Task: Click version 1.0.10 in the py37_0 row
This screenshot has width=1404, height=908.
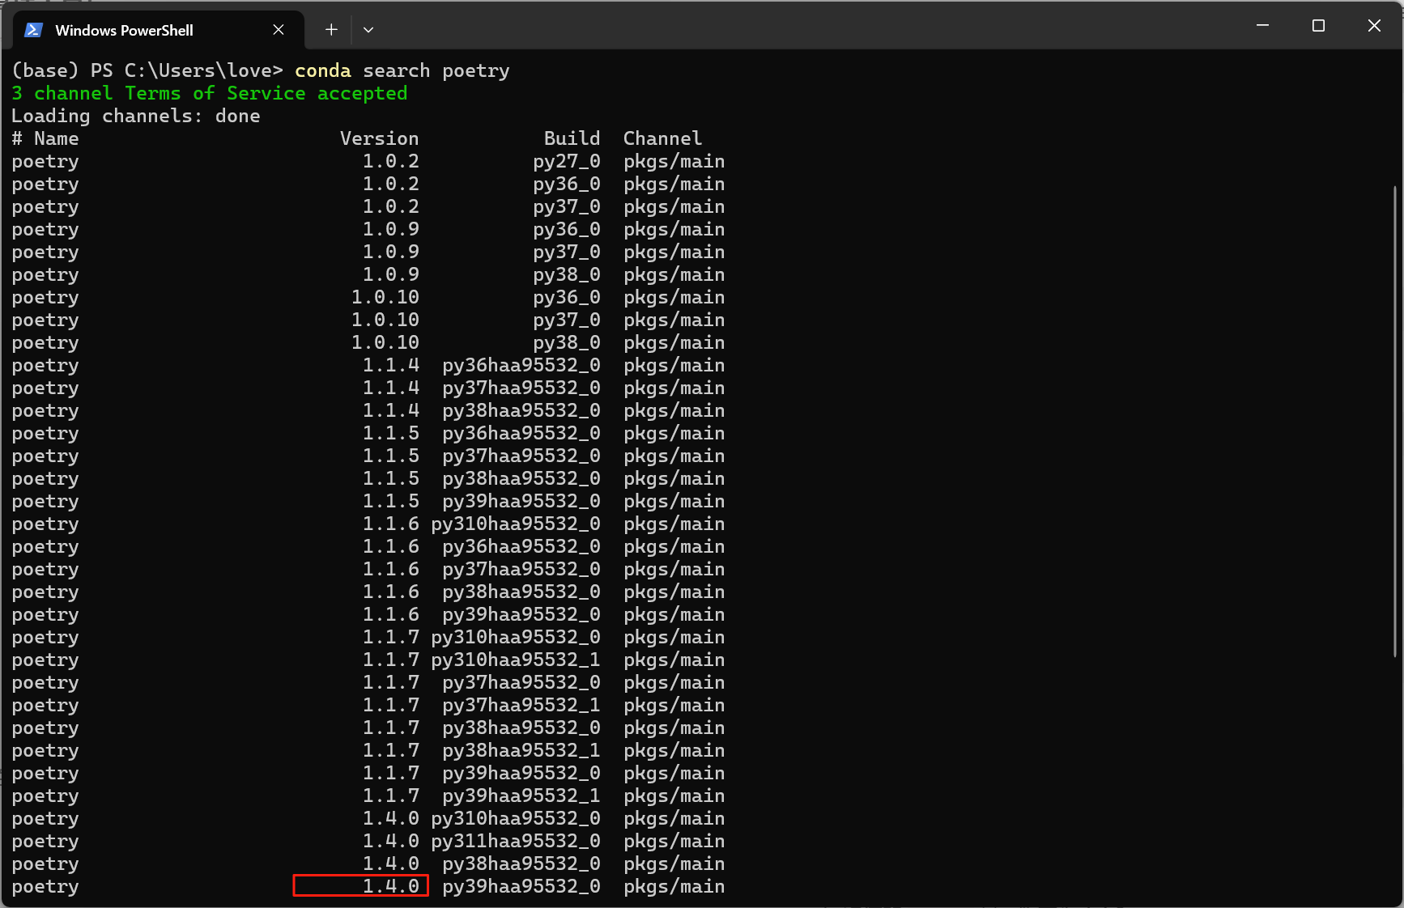Action: (385, 320)
